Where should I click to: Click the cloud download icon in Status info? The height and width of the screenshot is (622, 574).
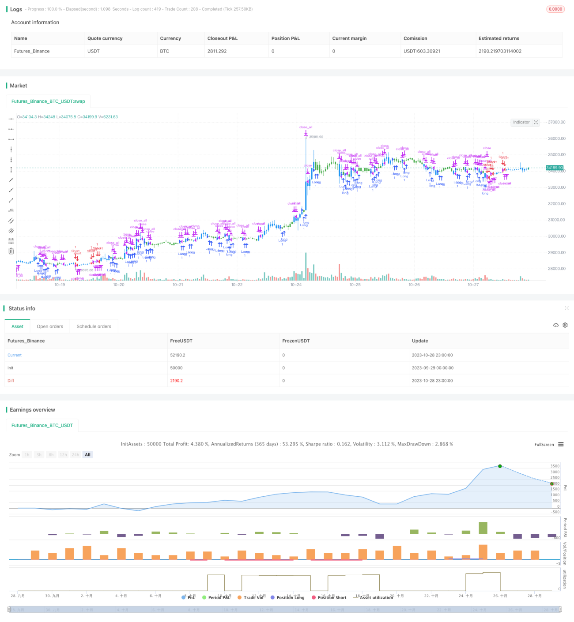pyautogui.click(x=556, y=325)
